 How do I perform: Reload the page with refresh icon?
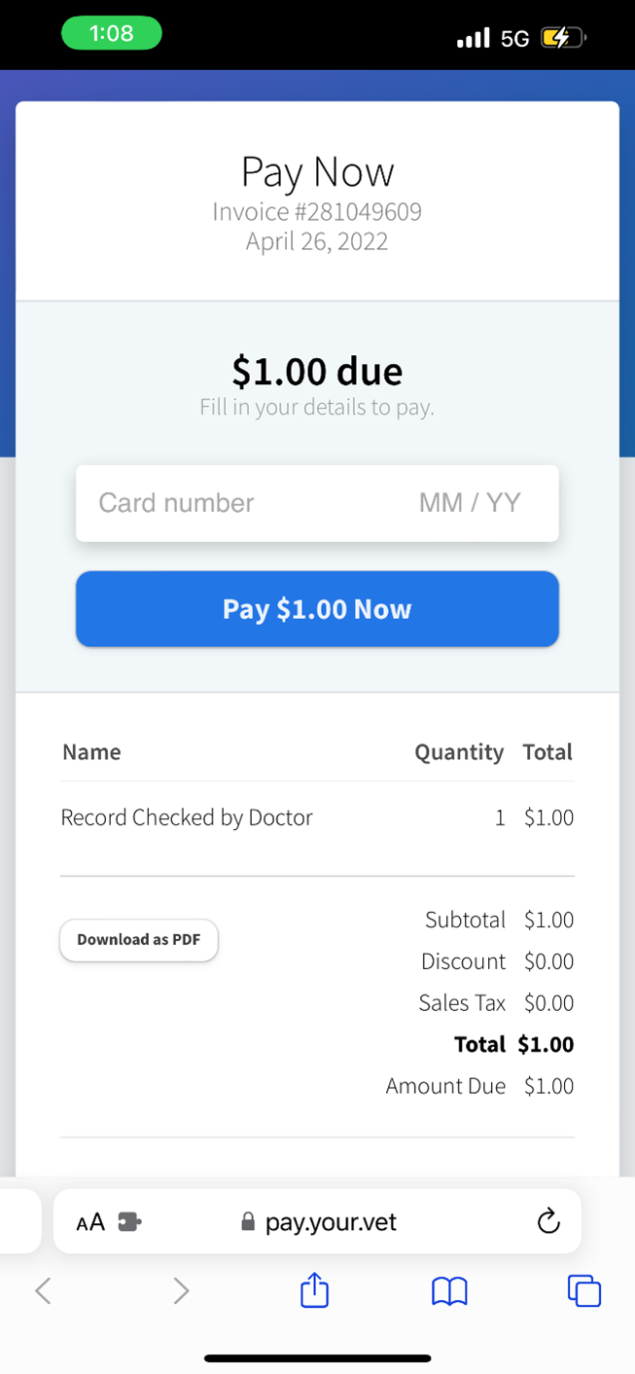click(x=548, y=1221)
